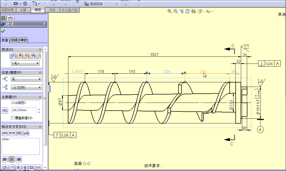This screenshot has width=286, height=171.
Task: Open the PropertyManager tab icon
Action: pos(10,18)
